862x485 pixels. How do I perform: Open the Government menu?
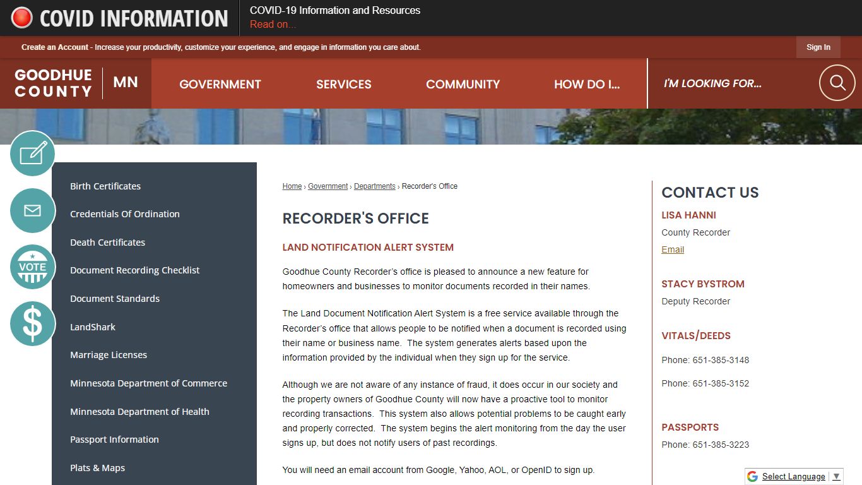point(220,84)
